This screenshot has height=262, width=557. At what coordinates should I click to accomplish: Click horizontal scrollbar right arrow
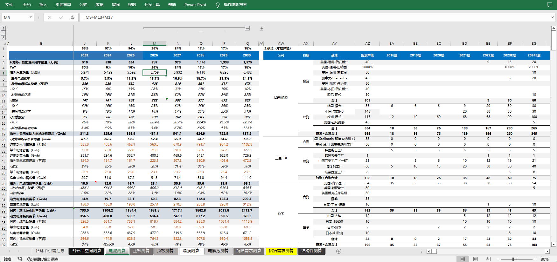[x=547, y=251]
